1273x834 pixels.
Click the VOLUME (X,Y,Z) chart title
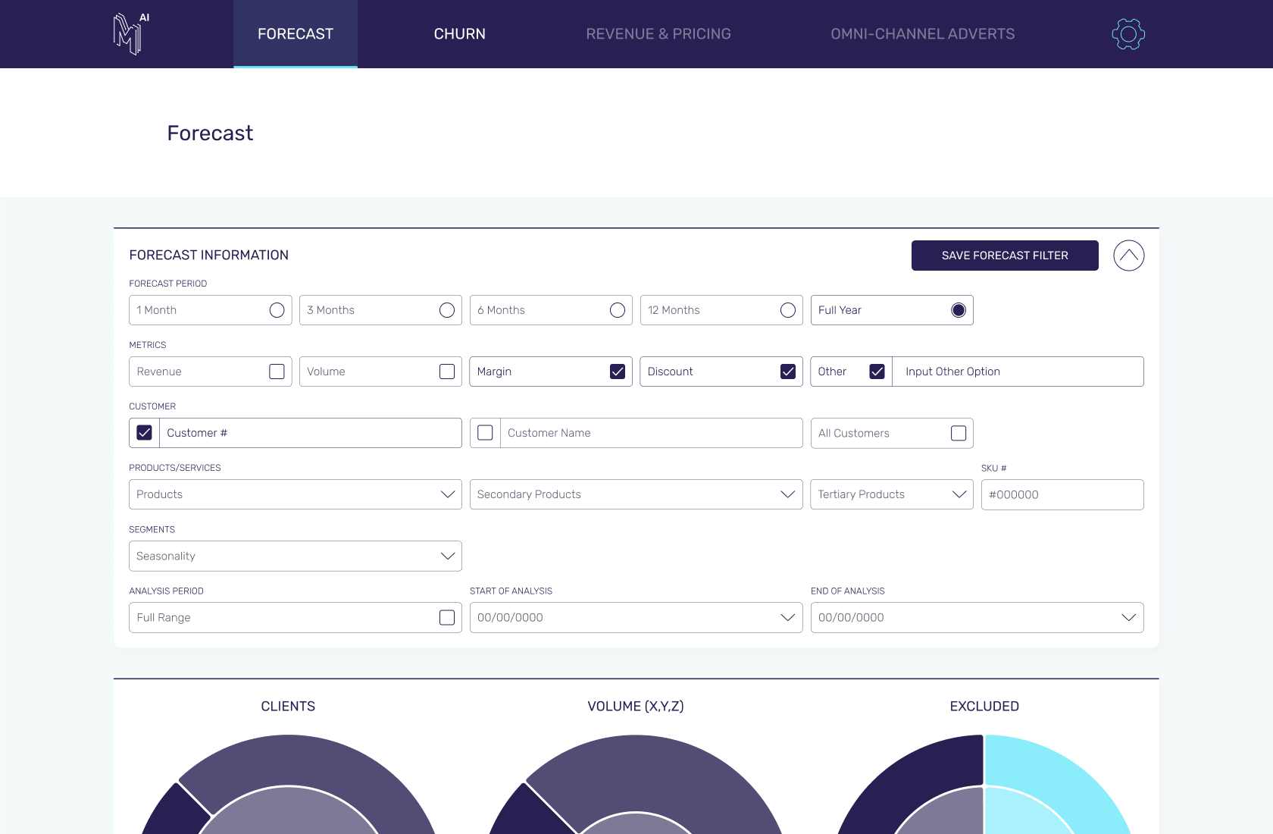[636, 707]
